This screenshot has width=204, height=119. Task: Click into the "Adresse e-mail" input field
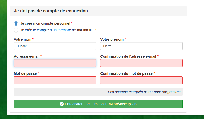55,63
